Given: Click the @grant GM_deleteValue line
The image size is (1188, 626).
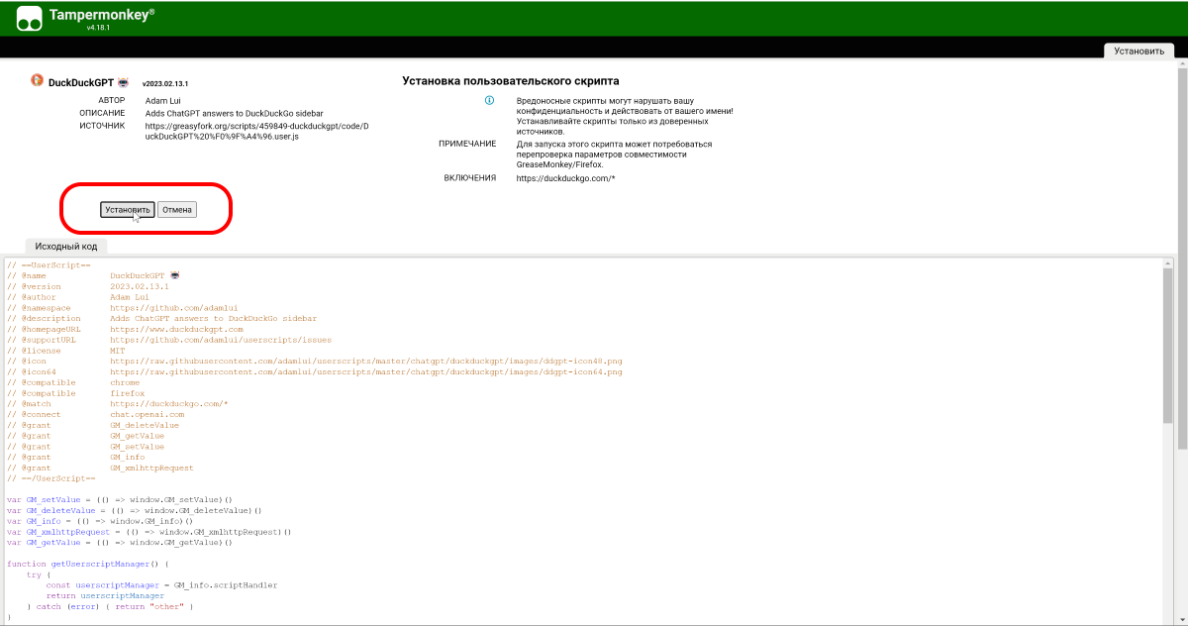Looking at the screenshot, I should click(93, 425).
